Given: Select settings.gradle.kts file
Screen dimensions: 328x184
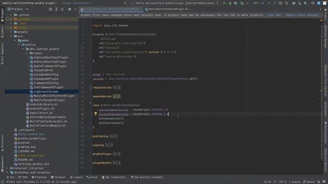Looking at the screenshot, I should [33, 164].
